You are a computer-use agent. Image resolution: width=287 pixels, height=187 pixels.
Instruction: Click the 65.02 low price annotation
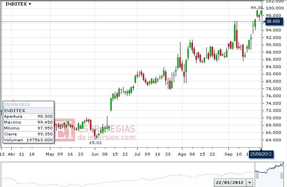(96, 143)
